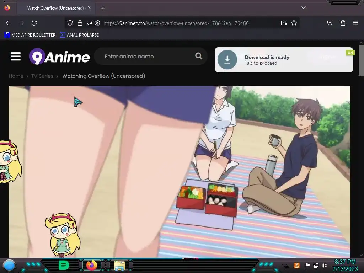Open File Explorer from the taskbar
The width and height of the screenshot is (364, 273).
[119, 266]
